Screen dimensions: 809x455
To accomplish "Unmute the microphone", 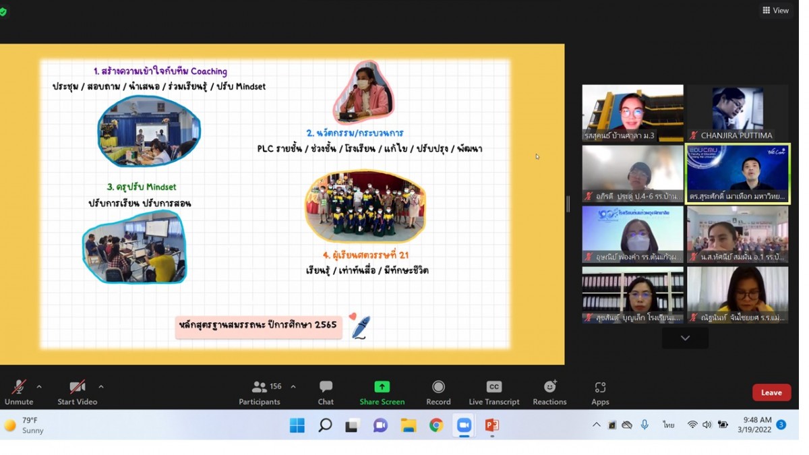I will point(19,392).
